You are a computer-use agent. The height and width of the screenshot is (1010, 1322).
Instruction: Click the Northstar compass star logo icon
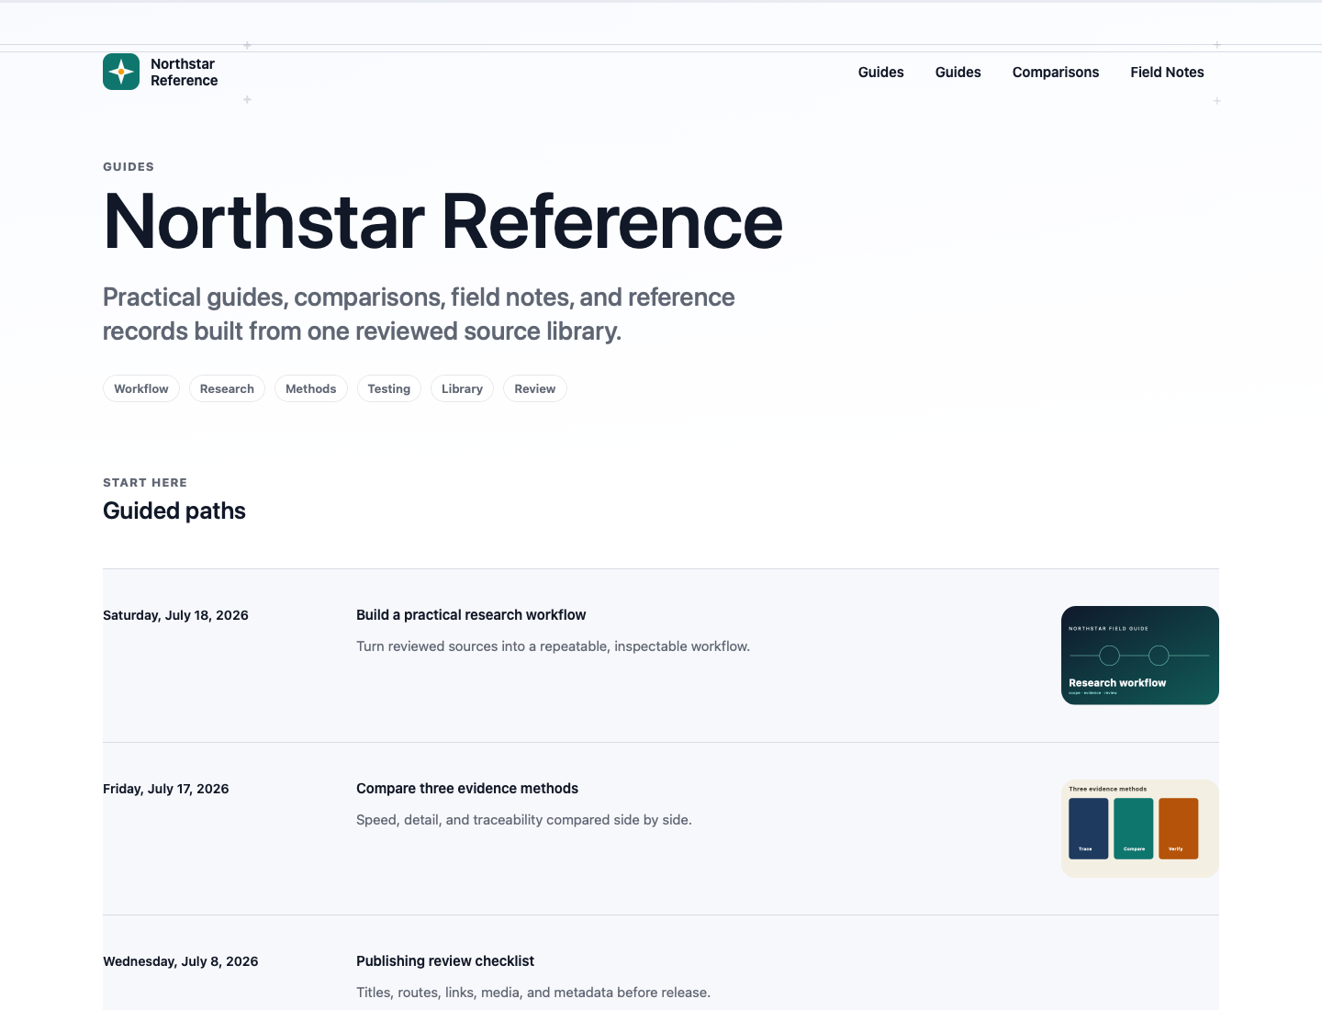[x=121, y=72]
